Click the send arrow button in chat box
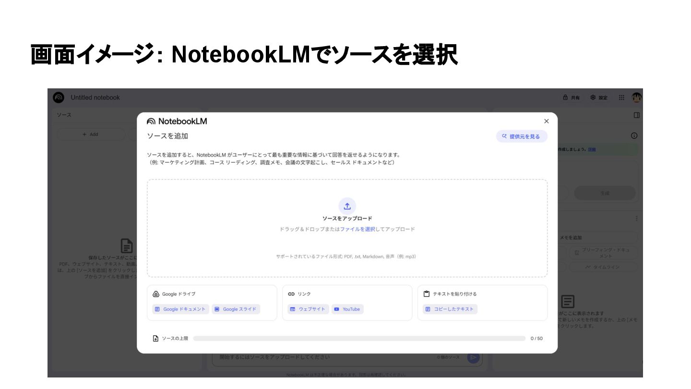Viewport: 691px width, 389px height. 473,357
